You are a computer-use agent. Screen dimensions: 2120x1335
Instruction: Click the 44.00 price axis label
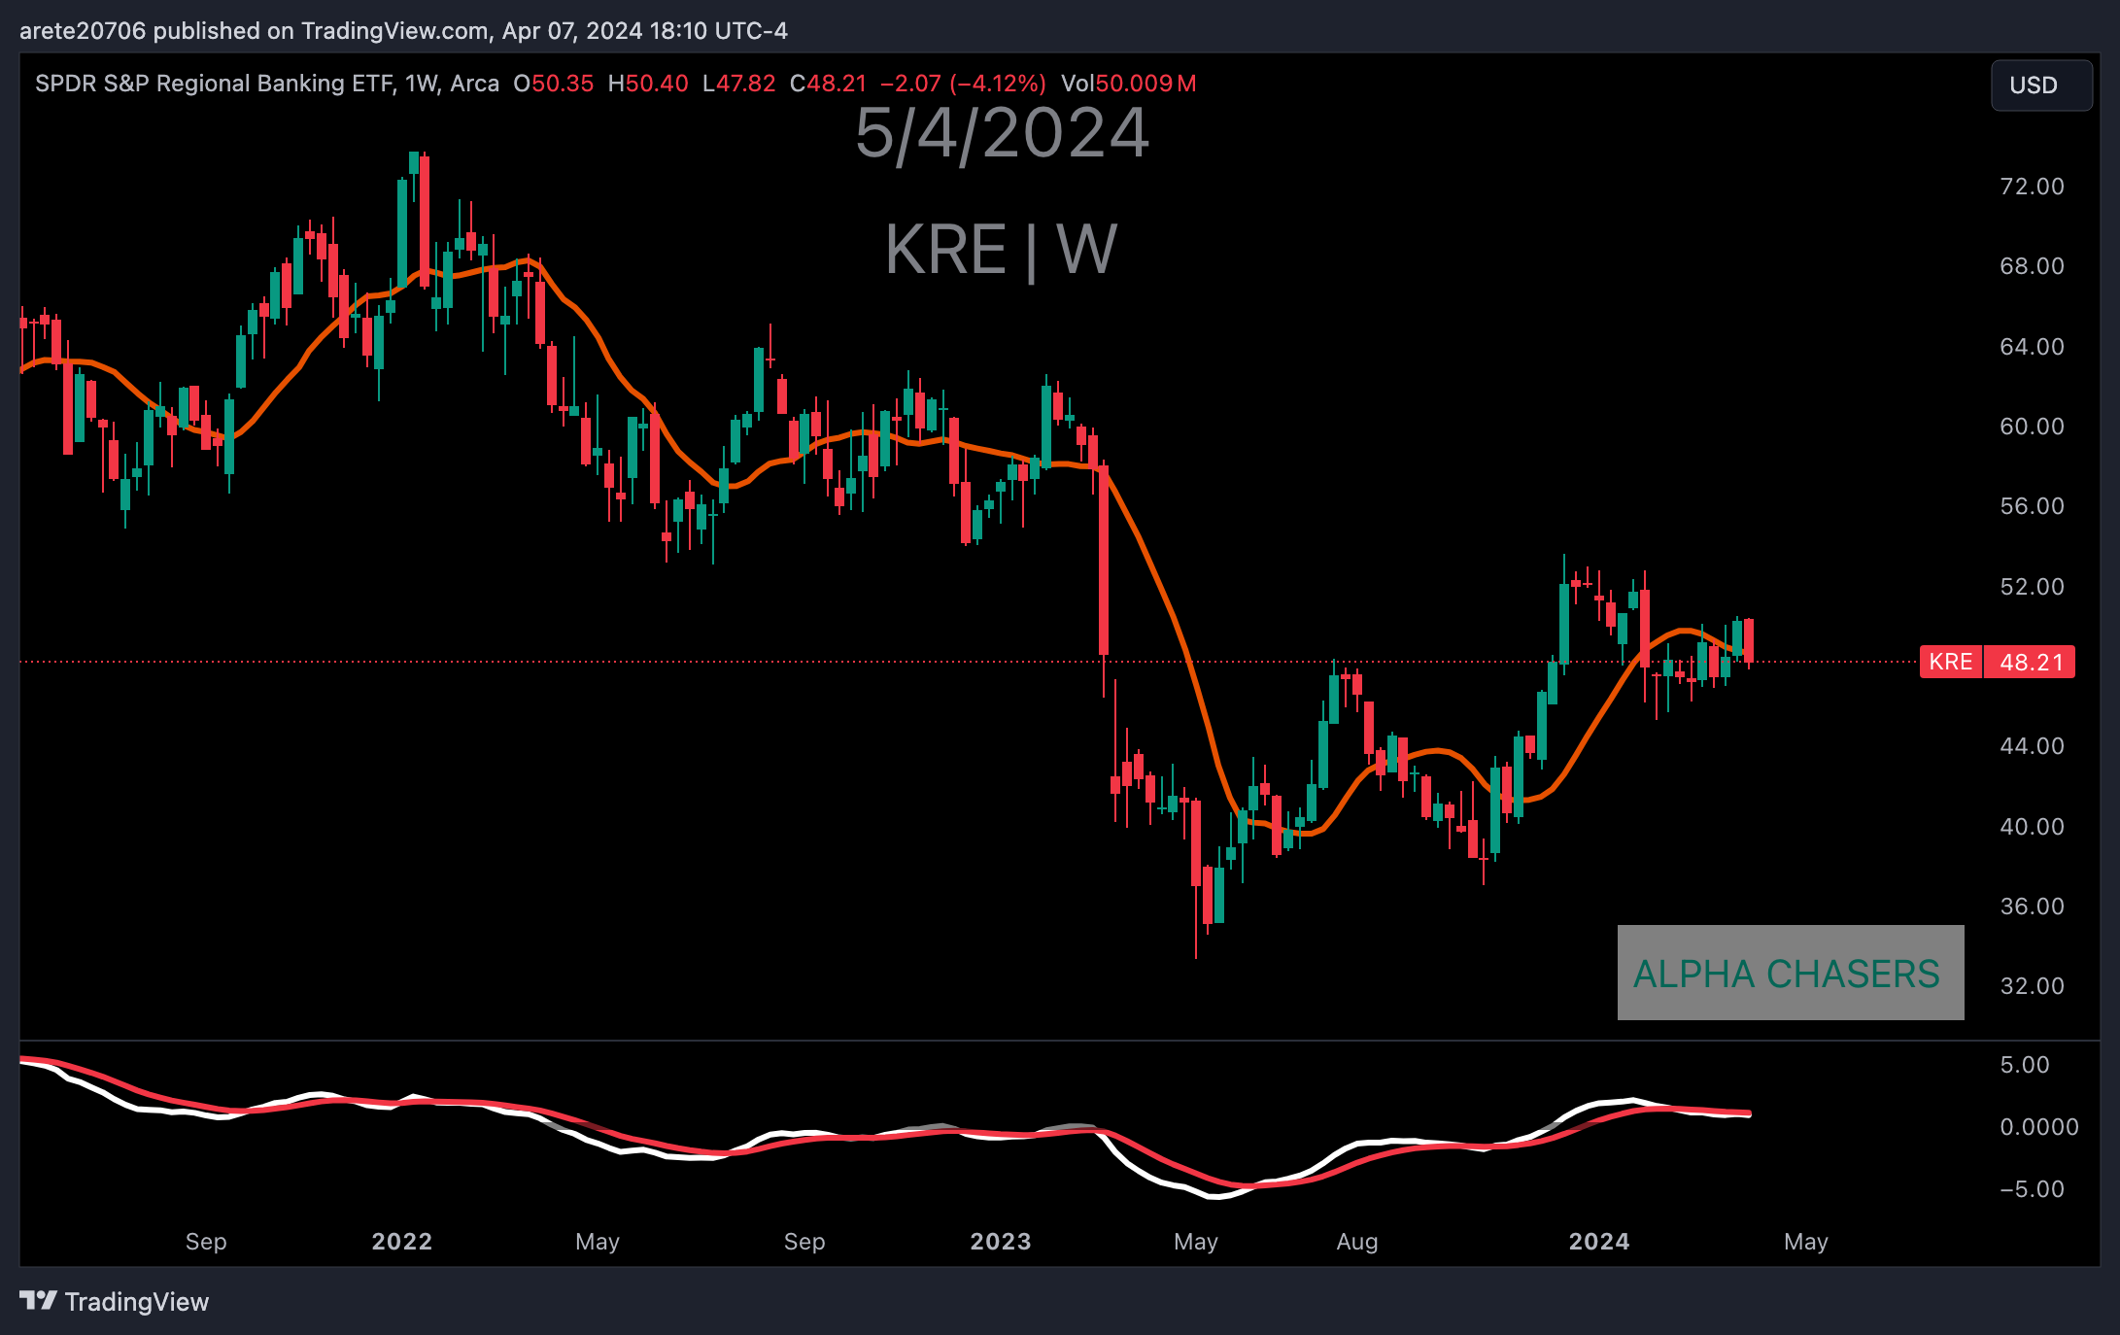coord(2032,746)
